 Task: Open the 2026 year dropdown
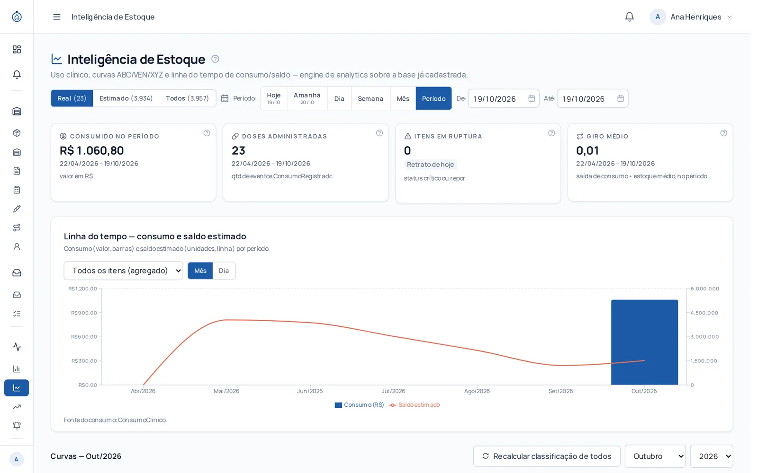(x=712, y=456)
